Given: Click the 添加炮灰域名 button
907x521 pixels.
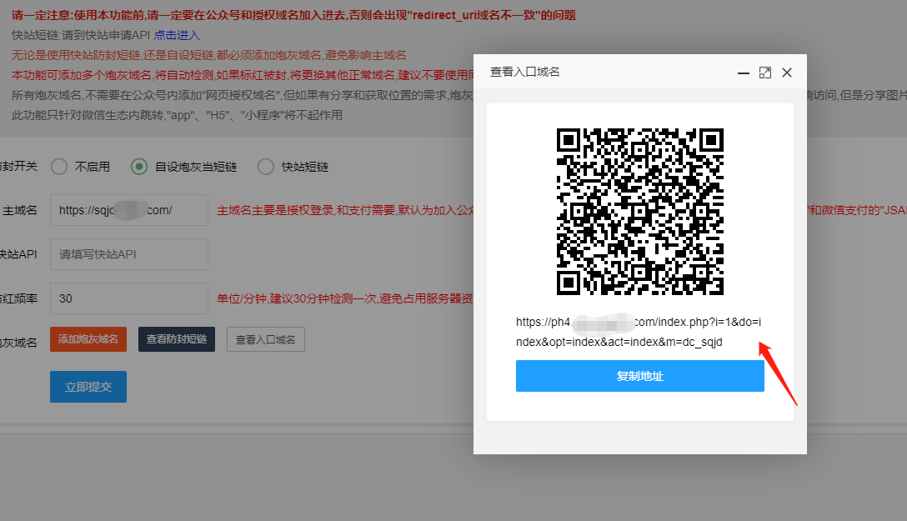Looking at the screenshot, I should [x=88, y=339].
